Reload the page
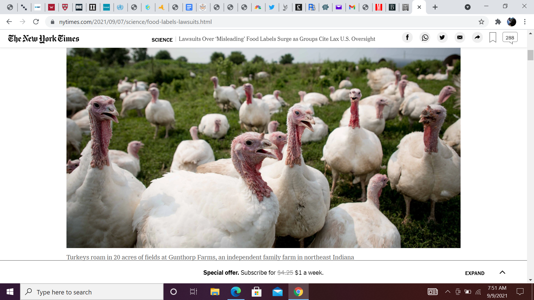 tap(36, 22)
